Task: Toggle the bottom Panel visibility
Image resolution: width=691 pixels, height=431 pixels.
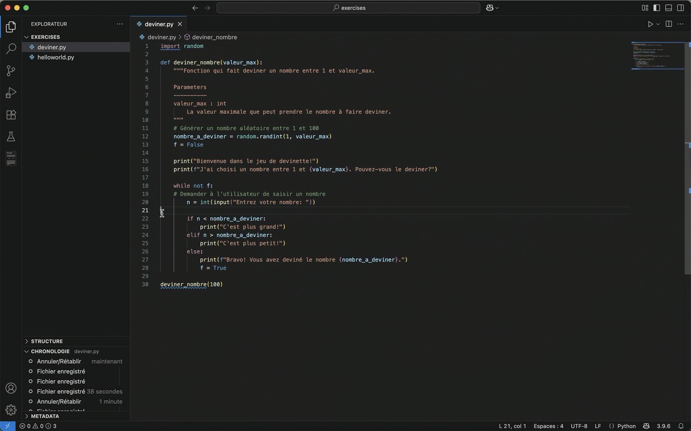Action: [669, 8]
